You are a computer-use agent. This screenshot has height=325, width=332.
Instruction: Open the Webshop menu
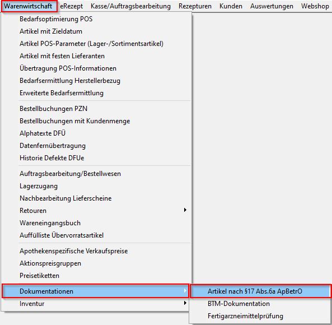pos(315,6)
